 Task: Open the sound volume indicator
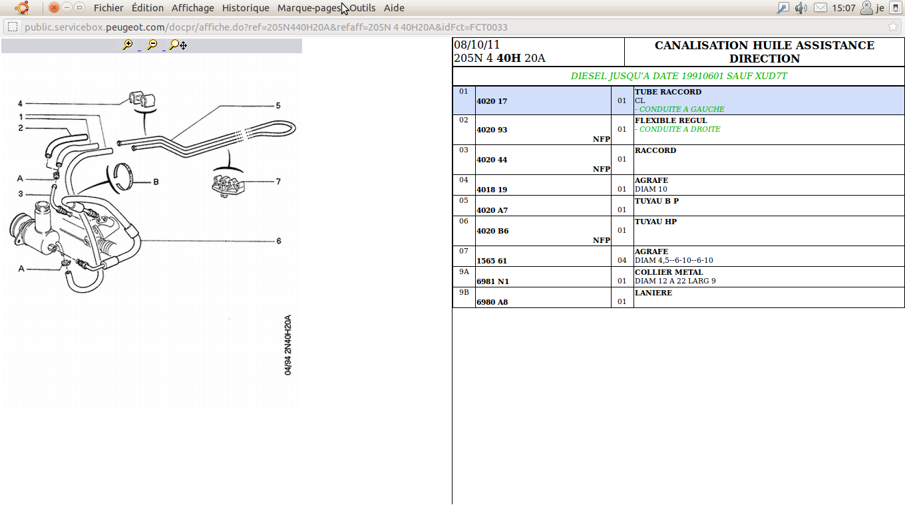801,8
